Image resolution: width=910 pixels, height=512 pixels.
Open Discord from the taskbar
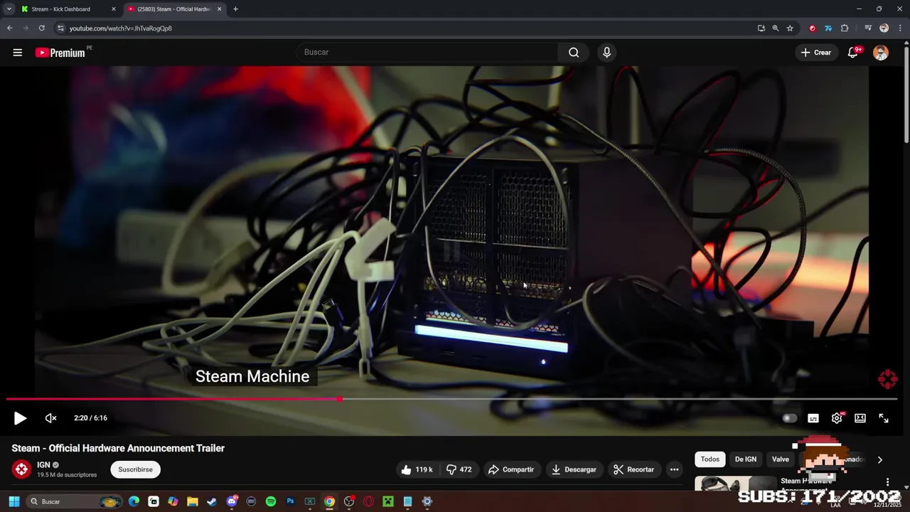[232, 501]
